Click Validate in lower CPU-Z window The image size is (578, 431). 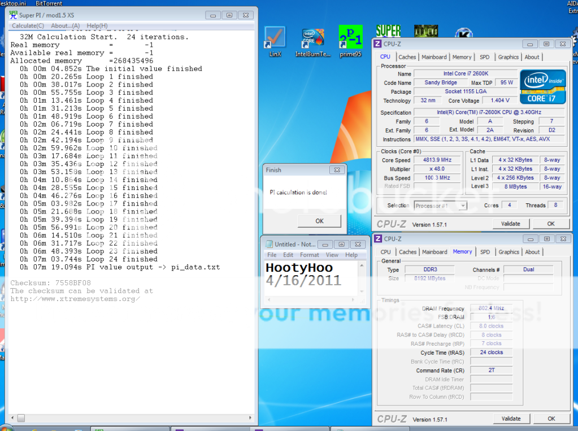tap(511, 419)
